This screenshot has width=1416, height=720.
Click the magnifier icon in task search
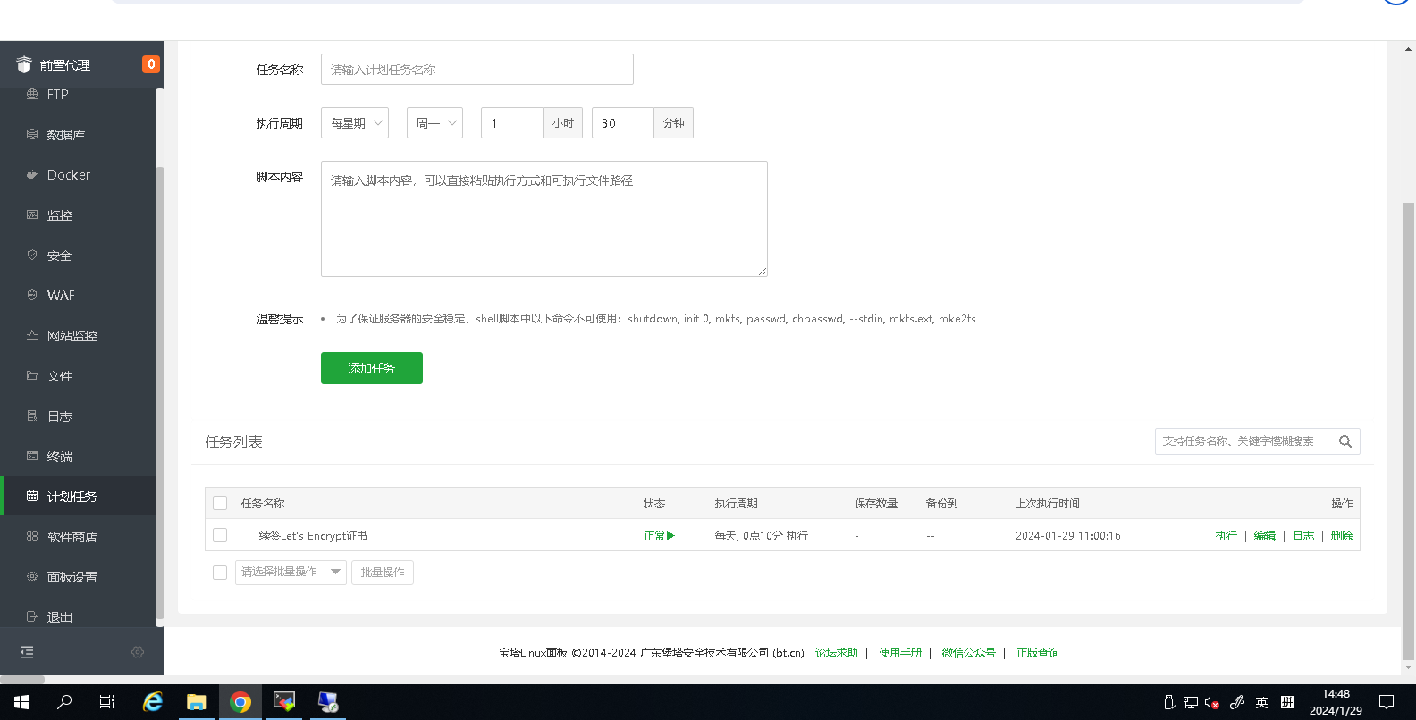(x=1344, y=441)
